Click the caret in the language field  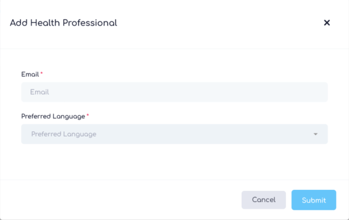coord(315,134)
